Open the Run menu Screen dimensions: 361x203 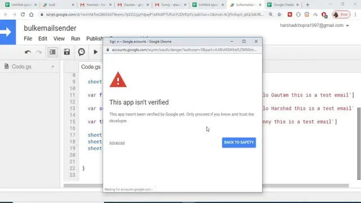click(x=75, y=39)
